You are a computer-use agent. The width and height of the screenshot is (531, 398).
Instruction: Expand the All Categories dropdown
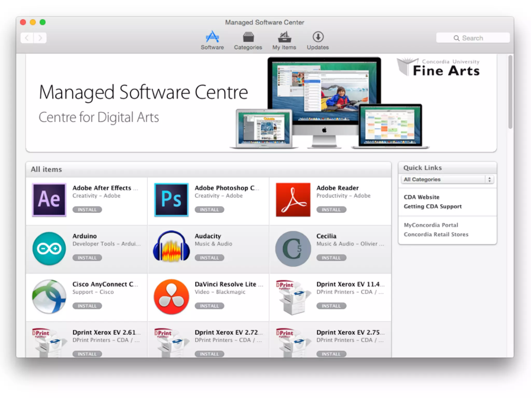(x=447, y=179)
